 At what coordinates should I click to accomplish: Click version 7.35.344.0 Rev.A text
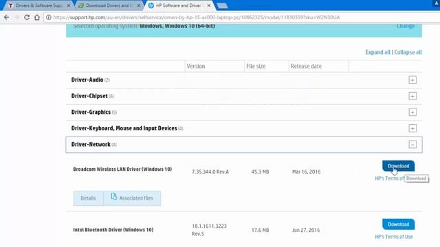click(210, 172)
